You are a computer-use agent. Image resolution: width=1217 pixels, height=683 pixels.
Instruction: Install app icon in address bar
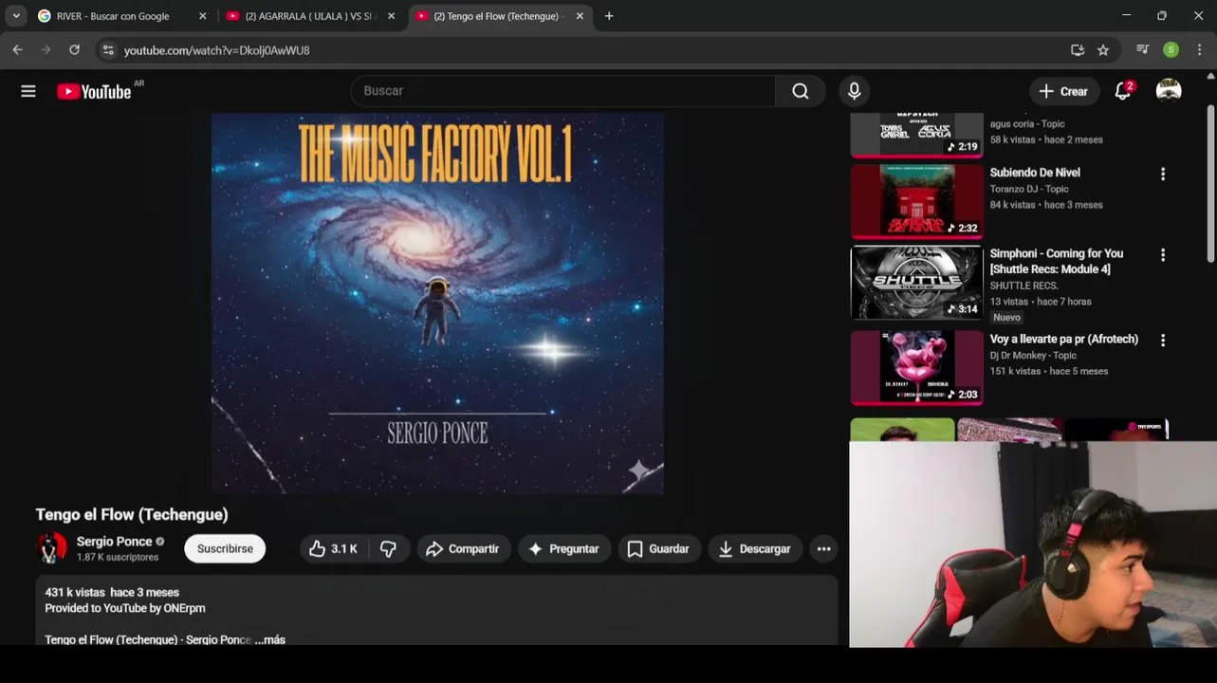tap(1078, 50)
